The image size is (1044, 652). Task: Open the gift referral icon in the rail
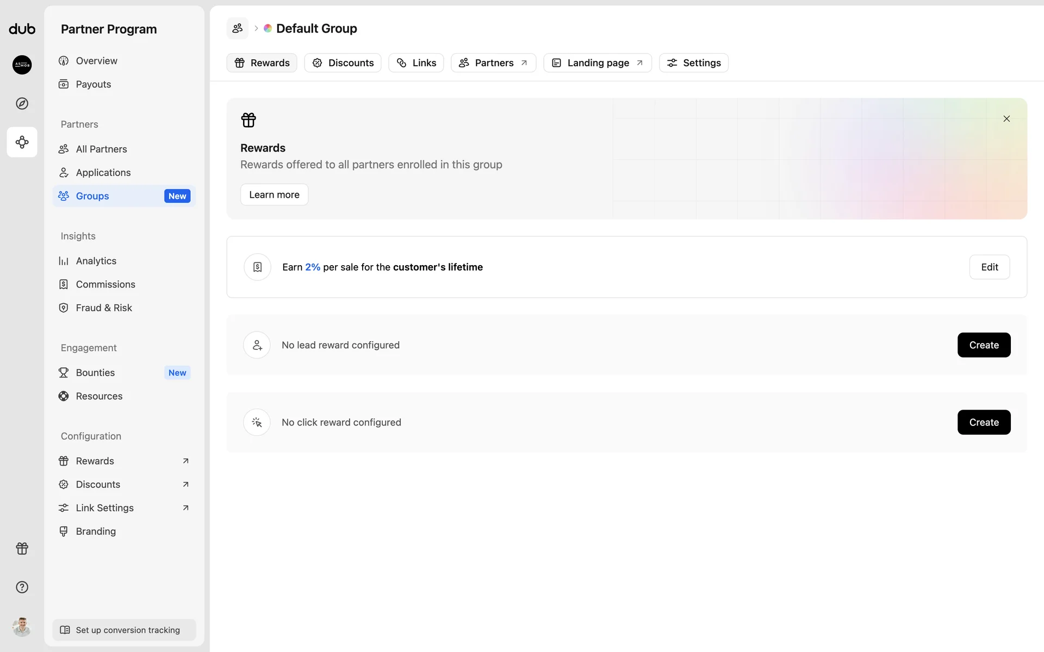pos(22,548)
